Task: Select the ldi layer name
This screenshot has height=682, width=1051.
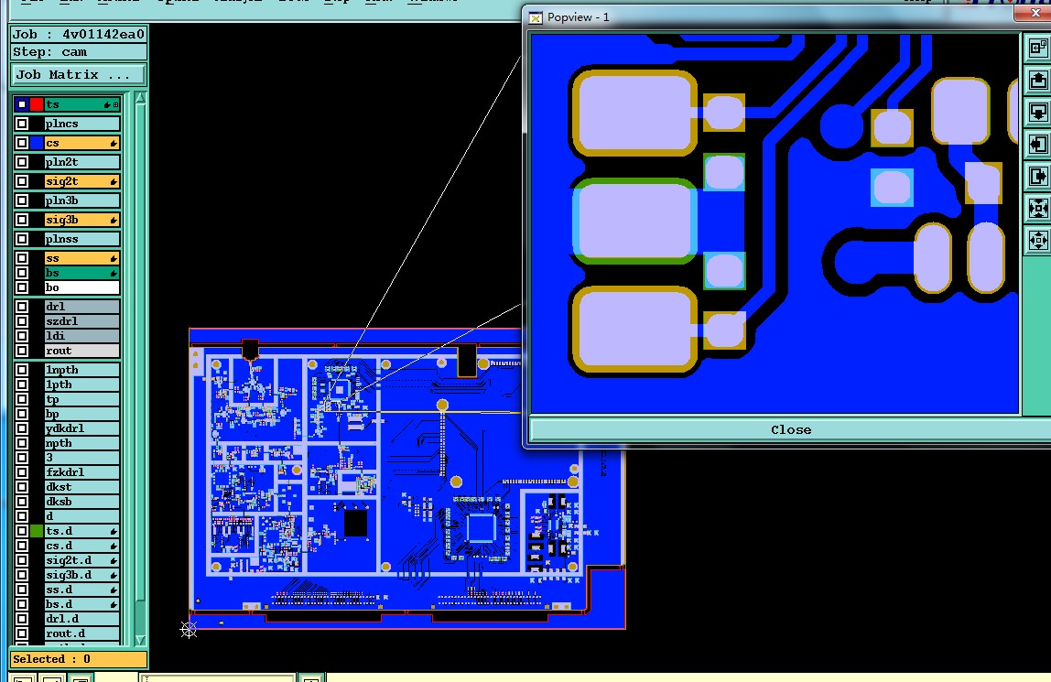Action: click(81, 336)
